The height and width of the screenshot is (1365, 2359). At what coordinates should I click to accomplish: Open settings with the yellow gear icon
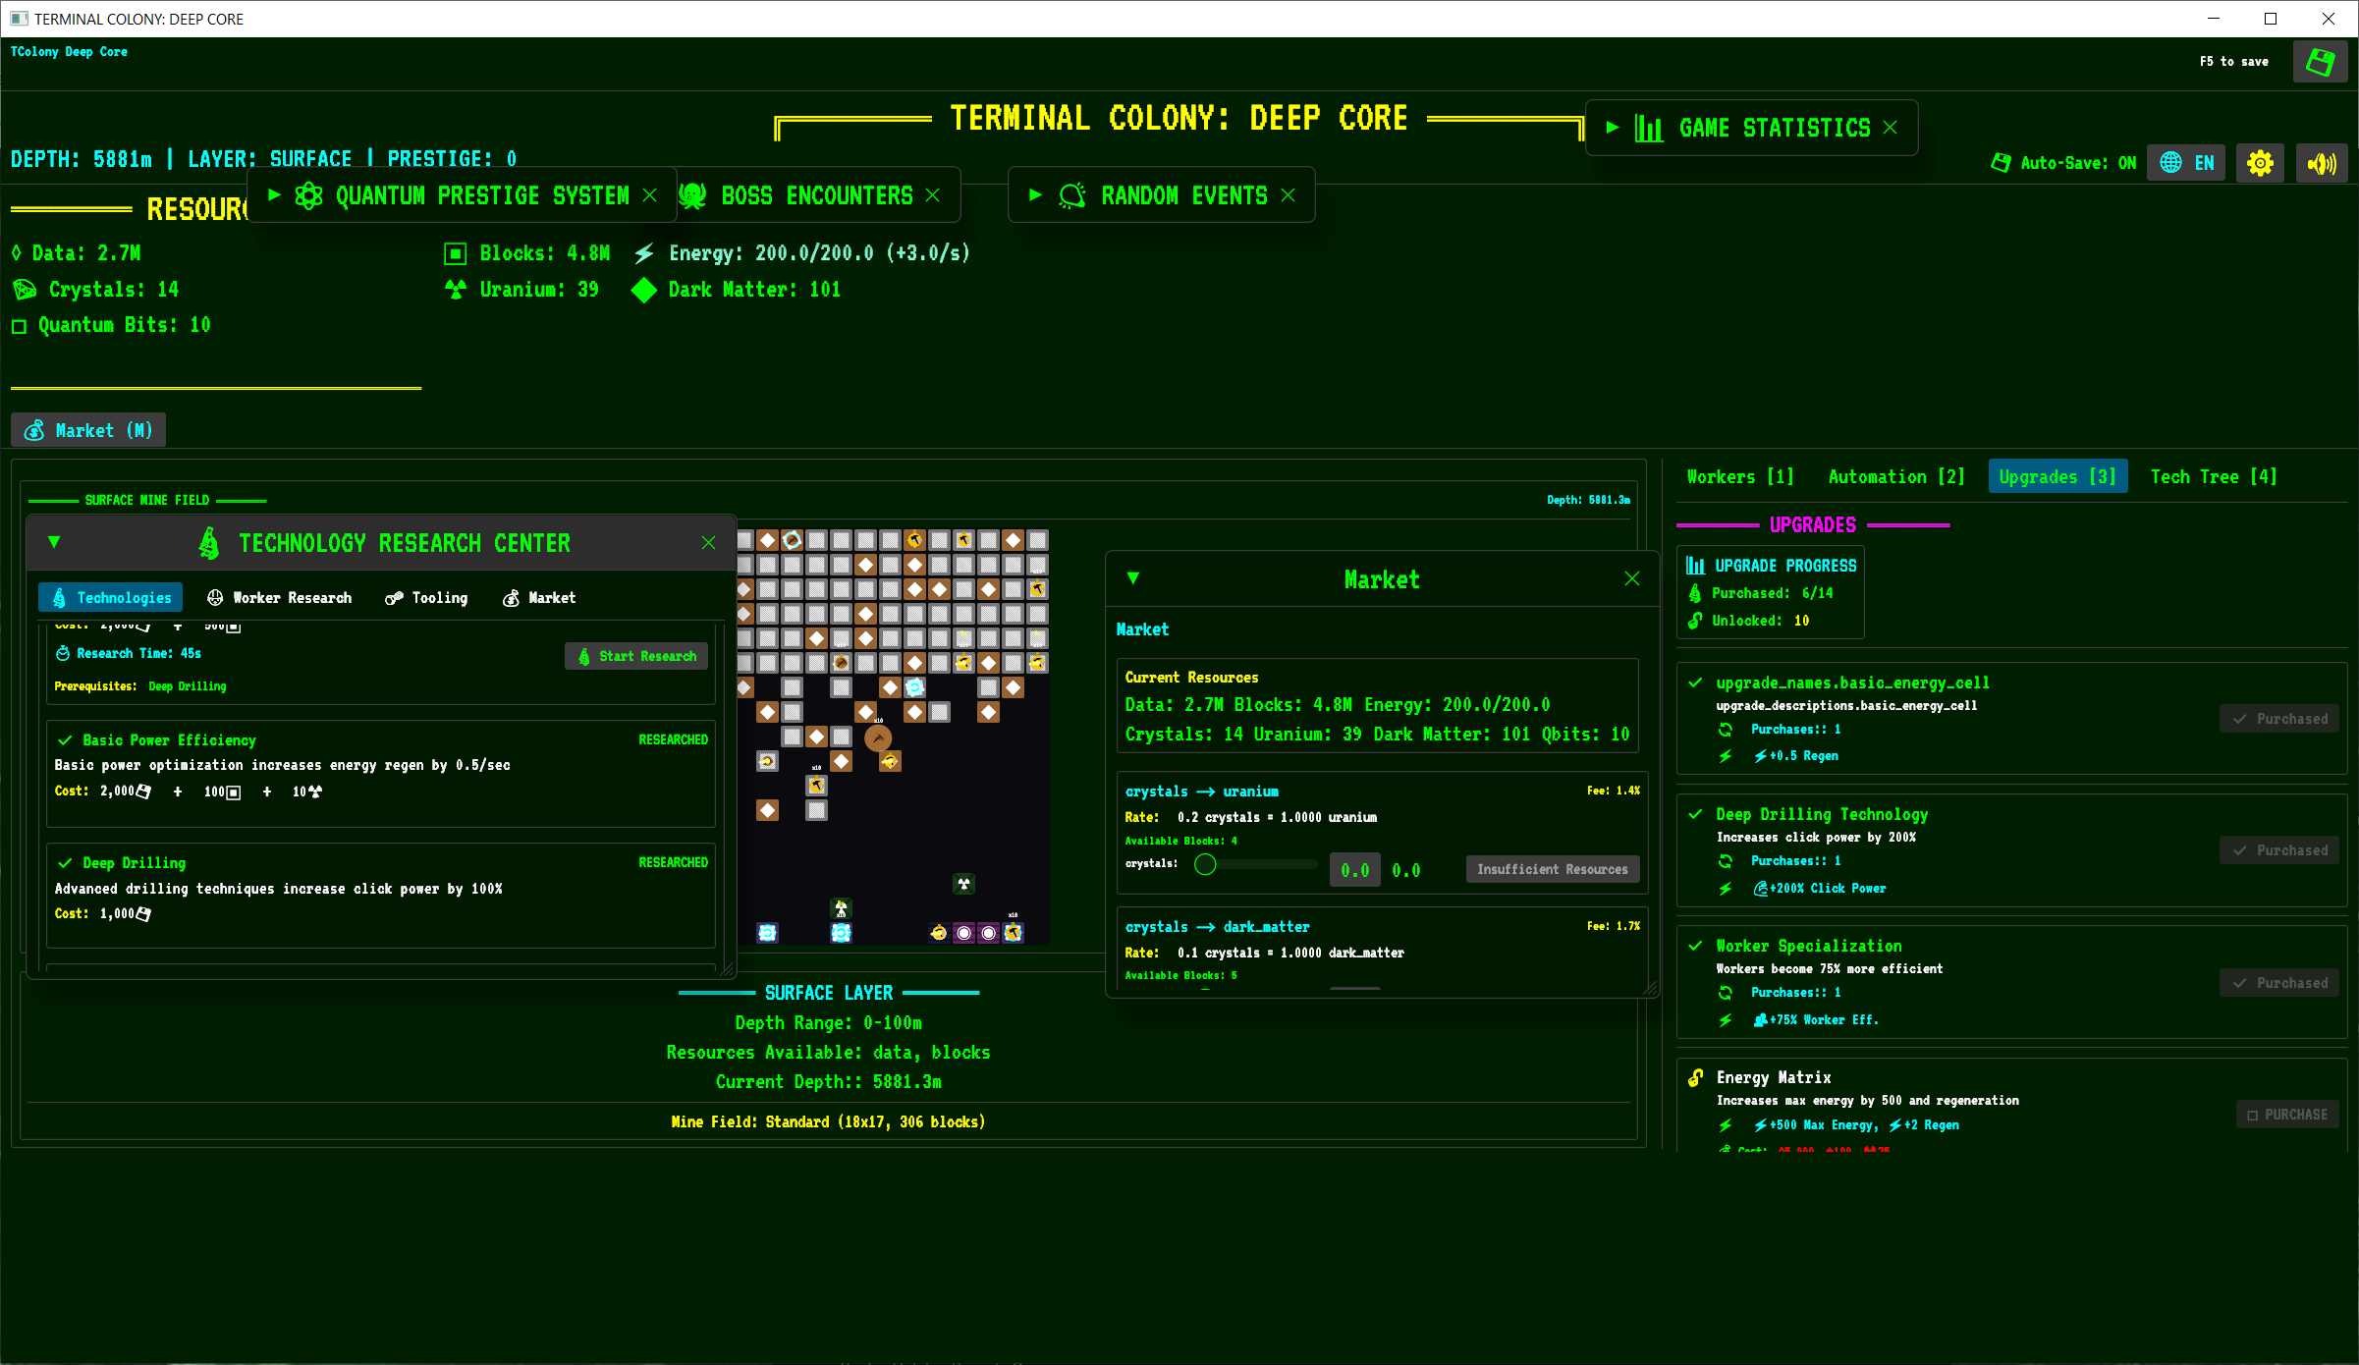[2260, 163]
